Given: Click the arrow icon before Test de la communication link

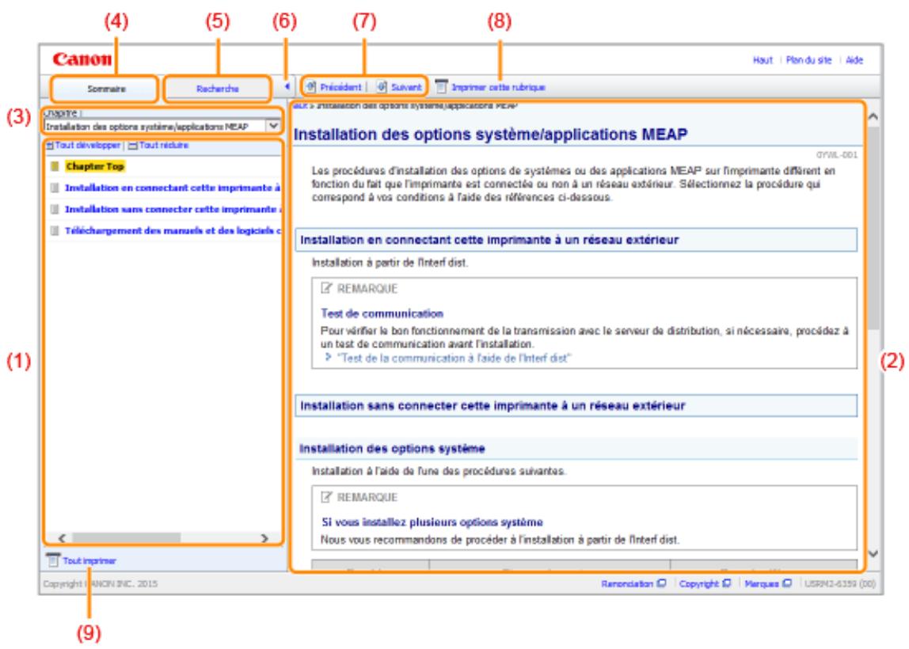Looking at the screenshot, I should 328,358.
